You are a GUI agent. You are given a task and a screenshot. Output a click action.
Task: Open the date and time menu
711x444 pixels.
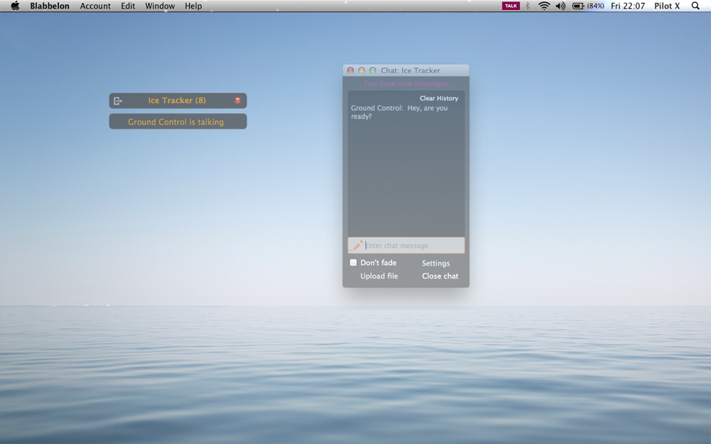[628, 6]
